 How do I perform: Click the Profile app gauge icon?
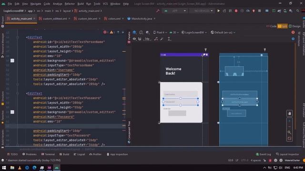pyautogui.click(x=248, y=11)
